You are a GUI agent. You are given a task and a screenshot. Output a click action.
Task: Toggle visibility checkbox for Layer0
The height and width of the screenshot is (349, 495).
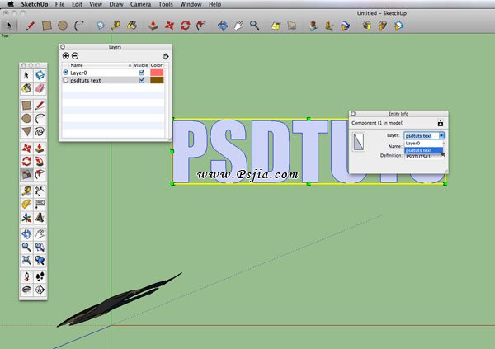click(142, 73)
